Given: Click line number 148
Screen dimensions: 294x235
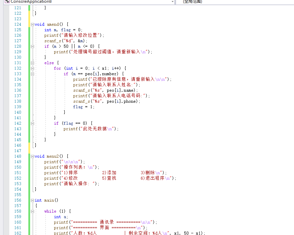Looking at the screenshot, I should 18,156.
